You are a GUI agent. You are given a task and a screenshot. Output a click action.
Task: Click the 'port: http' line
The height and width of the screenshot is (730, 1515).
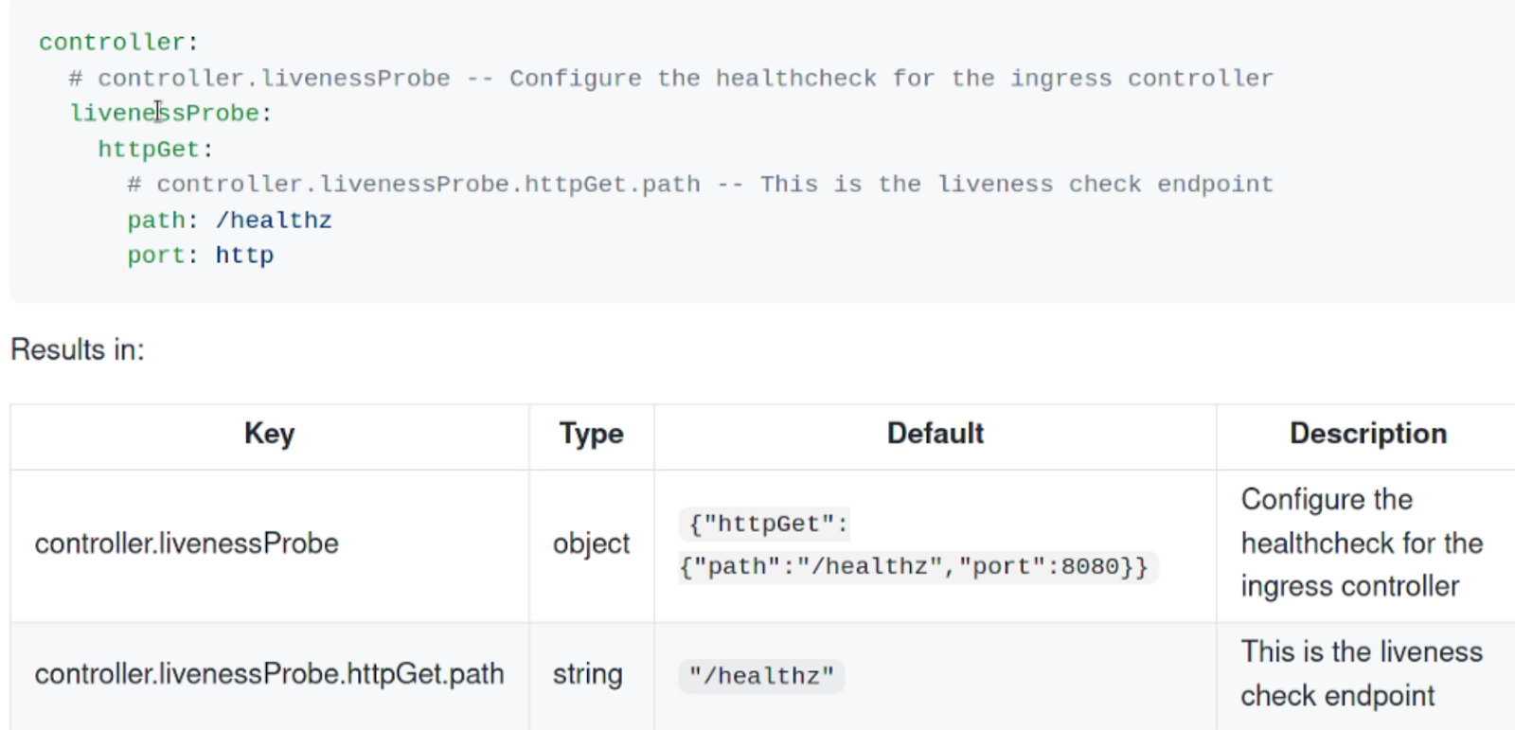click(x=200, y=256)
